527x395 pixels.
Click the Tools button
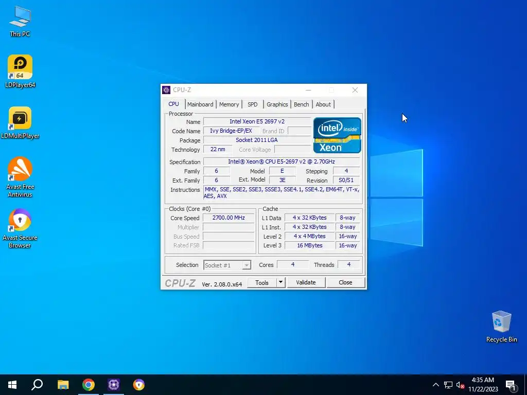point(262,283)
